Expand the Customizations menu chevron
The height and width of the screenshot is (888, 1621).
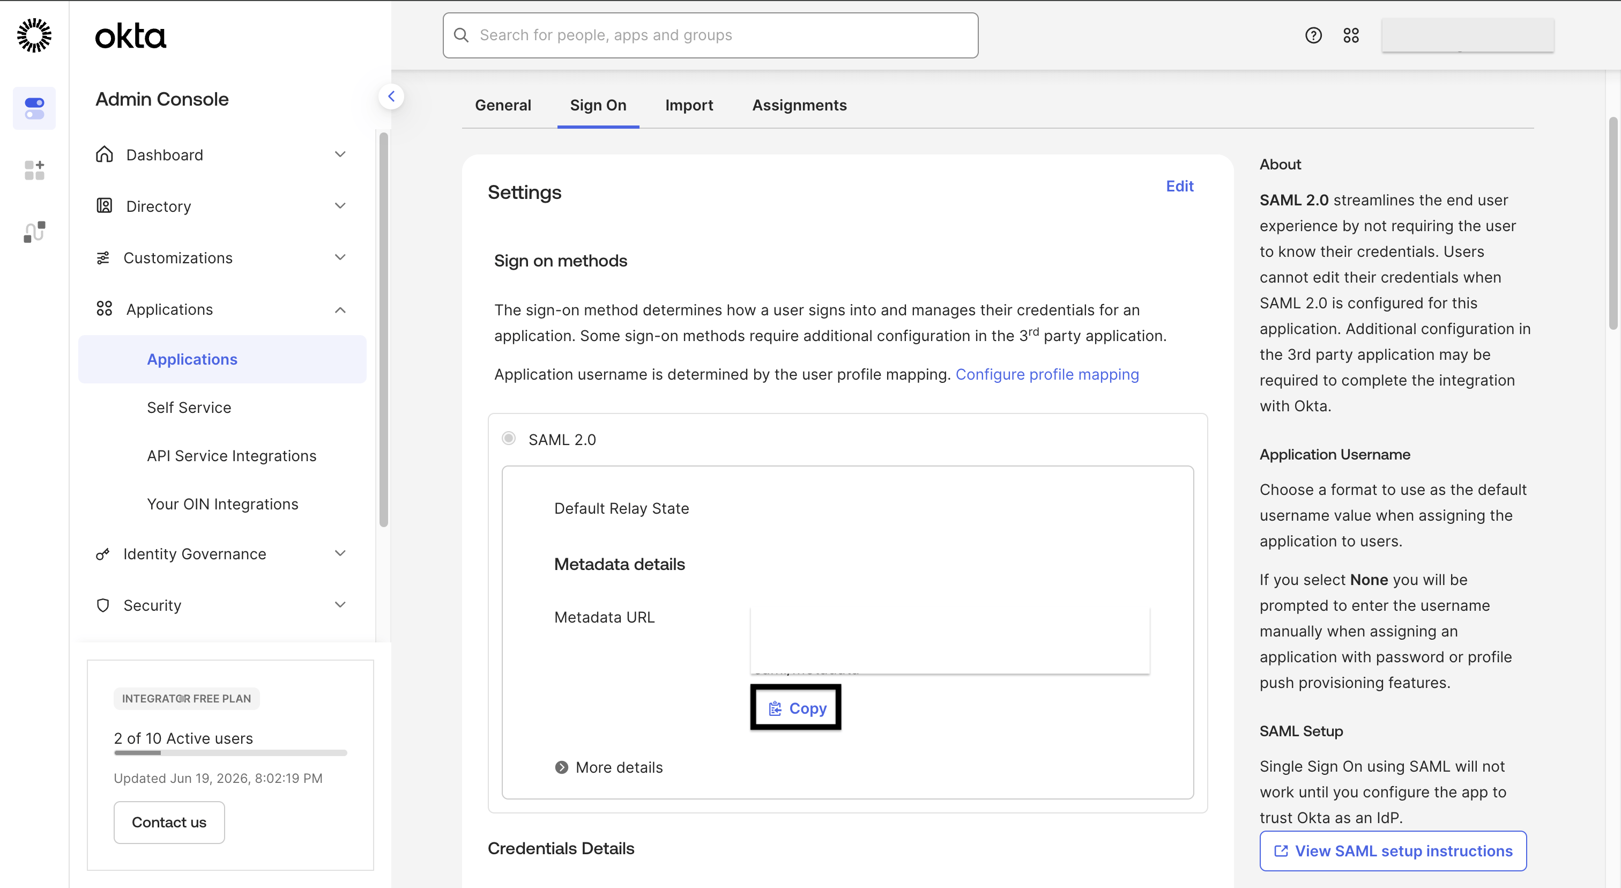pos(340,257)
